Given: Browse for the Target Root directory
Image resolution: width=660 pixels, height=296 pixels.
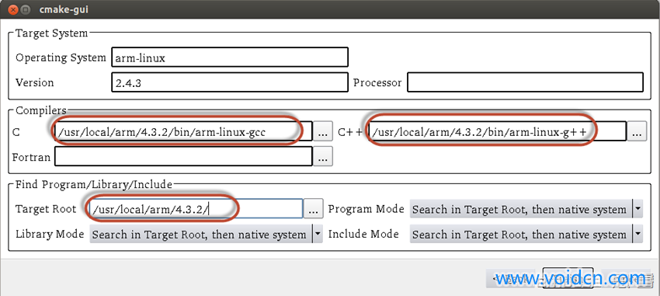Looking at the screenshot, I should coord(314,209).
